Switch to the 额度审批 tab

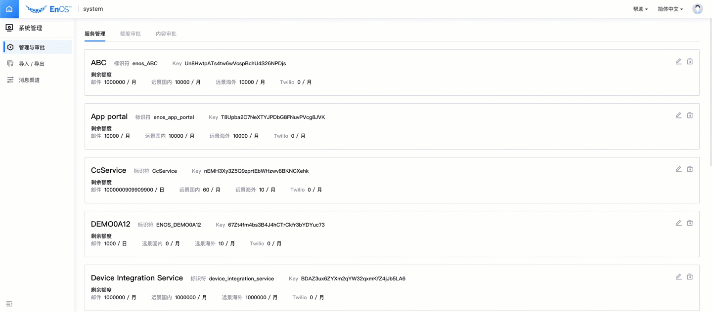[x=130, y=34]
